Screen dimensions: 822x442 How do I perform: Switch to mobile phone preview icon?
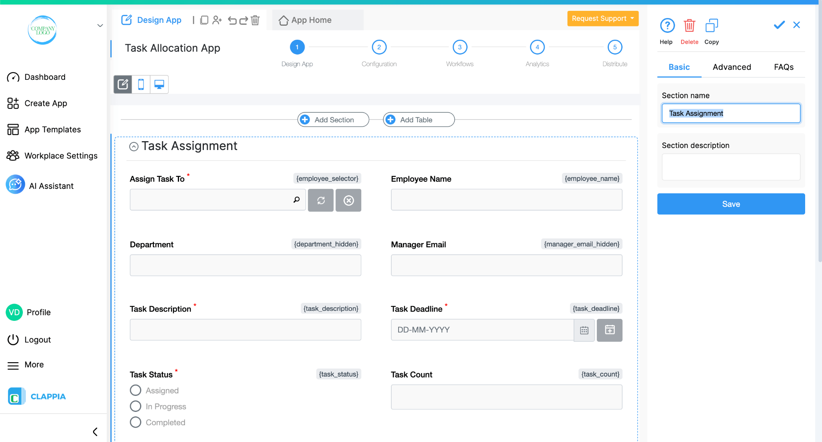(x=141, y=84)
